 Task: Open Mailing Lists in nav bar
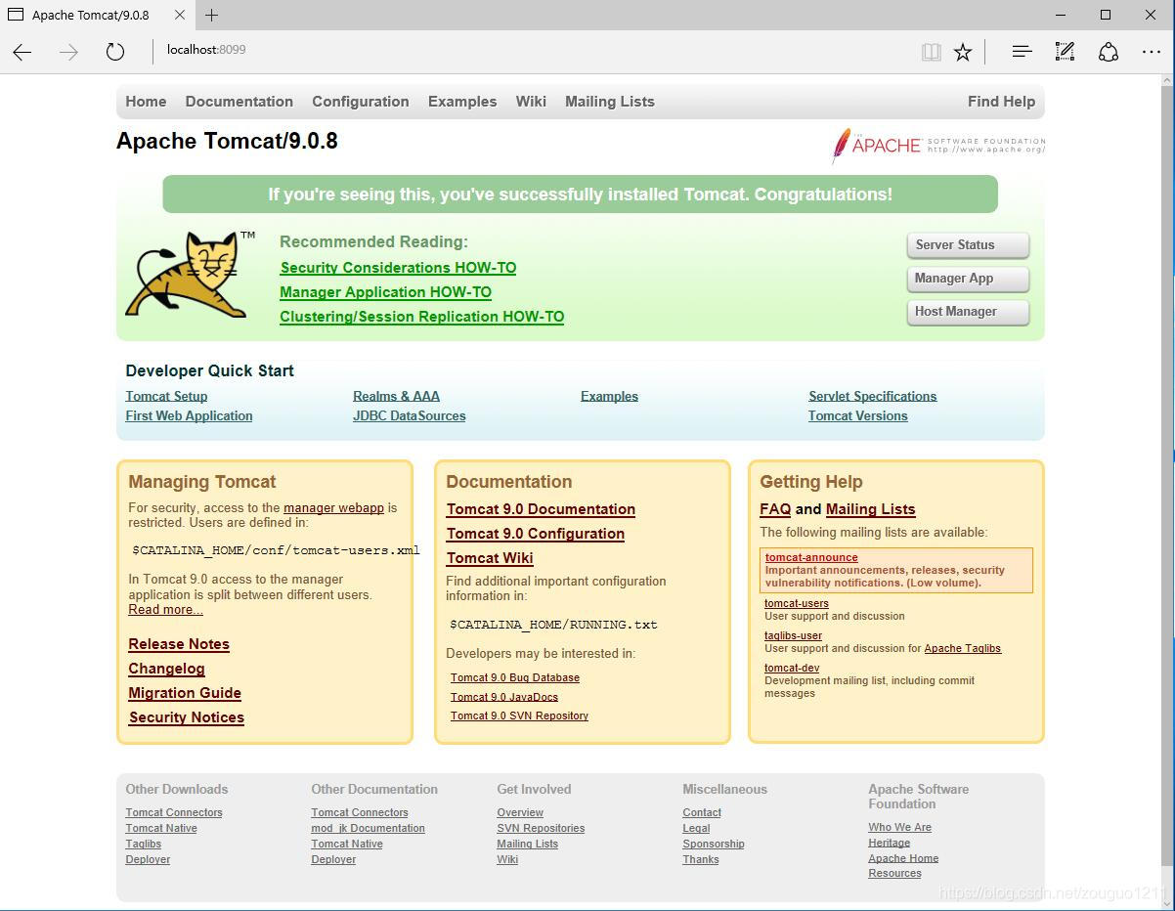(610, 102)
